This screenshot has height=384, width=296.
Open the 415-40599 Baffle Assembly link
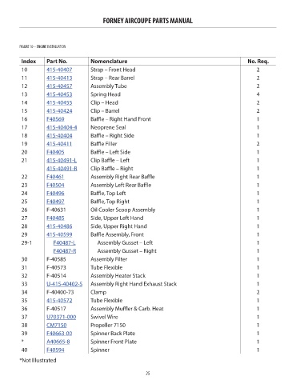coord(59,234)
